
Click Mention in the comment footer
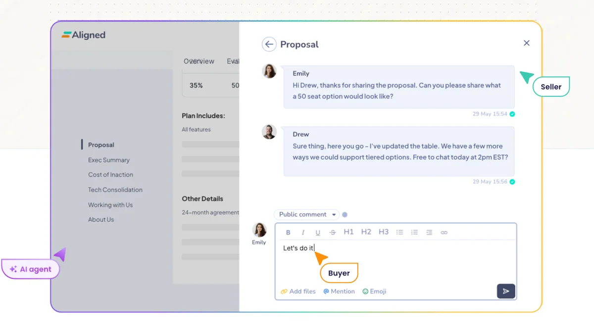[339, 291]
